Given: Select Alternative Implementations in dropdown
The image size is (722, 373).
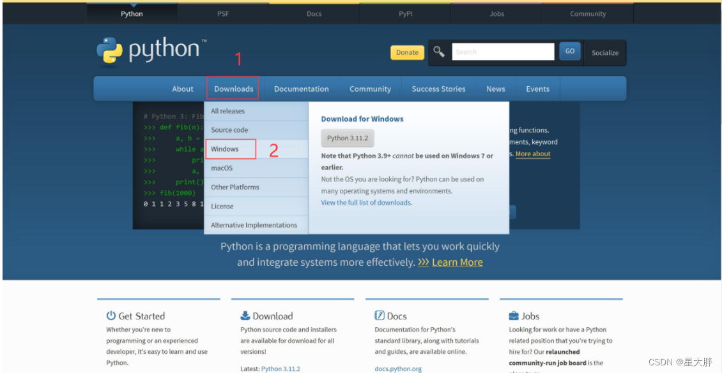Looking at the screenshot, I should point(256,225).
